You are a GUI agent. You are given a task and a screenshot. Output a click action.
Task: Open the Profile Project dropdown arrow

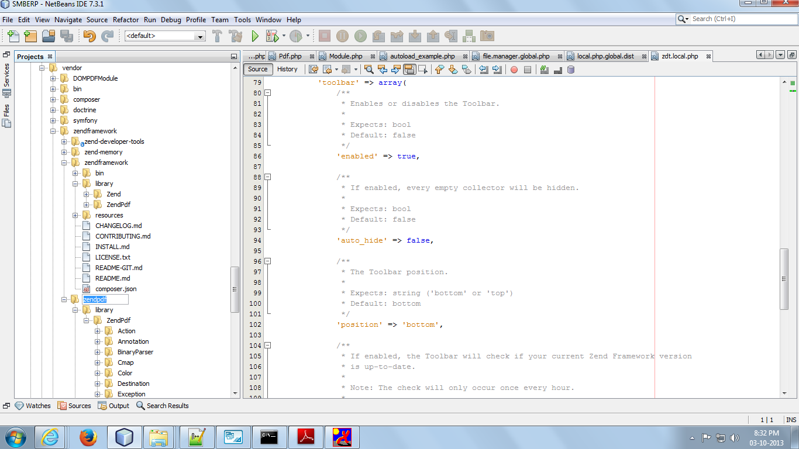(308, 36)
